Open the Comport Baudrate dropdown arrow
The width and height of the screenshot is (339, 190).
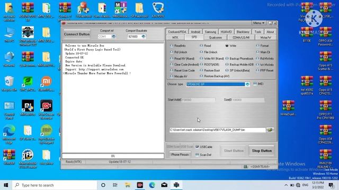click(x=144, y=36)
